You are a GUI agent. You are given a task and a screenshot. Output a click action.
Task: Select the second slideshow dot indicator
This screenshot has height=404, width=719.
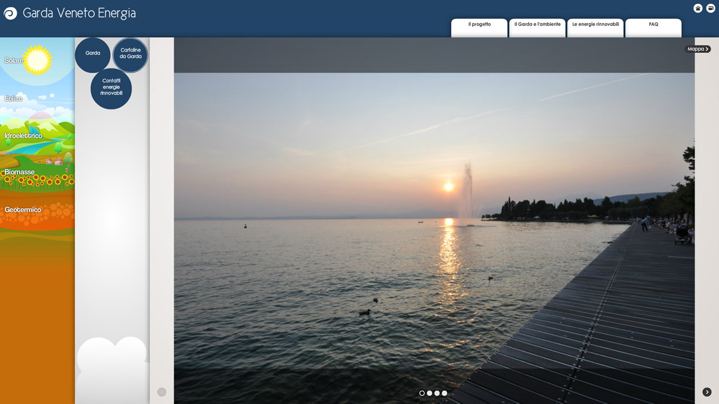tap(430, 393)
